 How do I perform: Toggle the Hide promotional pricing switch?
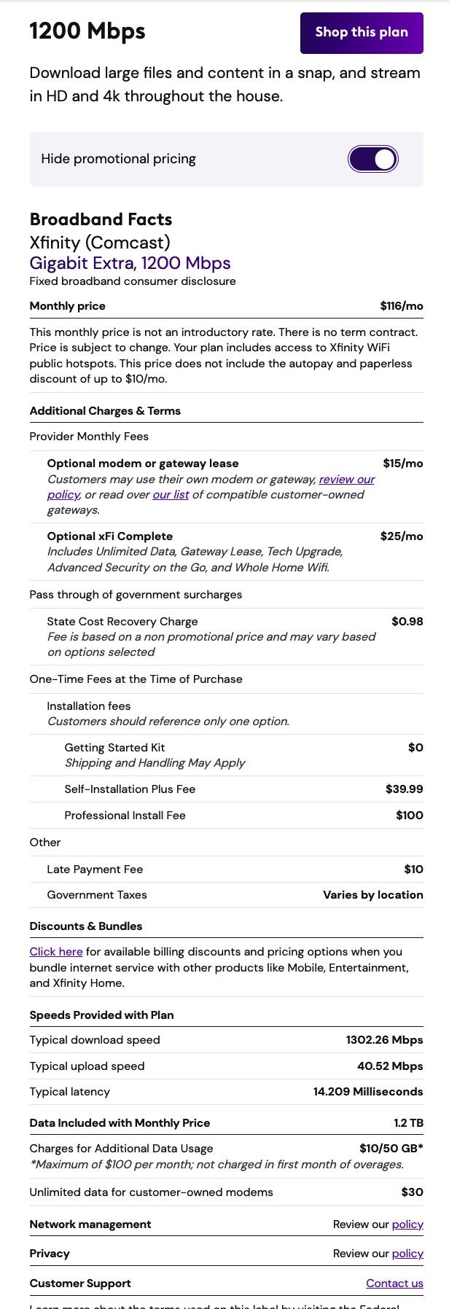[372, 159]
